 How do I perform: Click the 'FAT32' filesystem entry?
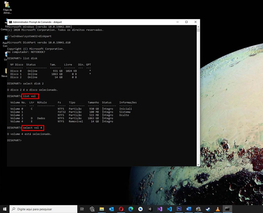pyautogui.click(x=61, y=112)
